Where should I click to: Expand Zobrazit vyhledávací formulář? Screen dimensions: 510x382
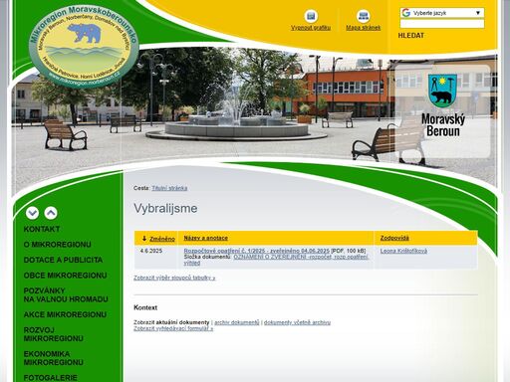pyautogui.click(x=173, y=328)
